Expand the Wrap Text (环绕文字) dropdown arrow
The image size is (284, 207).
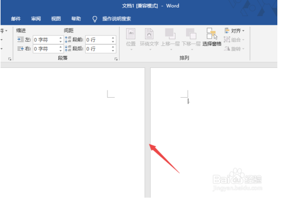tap(150, 50)
